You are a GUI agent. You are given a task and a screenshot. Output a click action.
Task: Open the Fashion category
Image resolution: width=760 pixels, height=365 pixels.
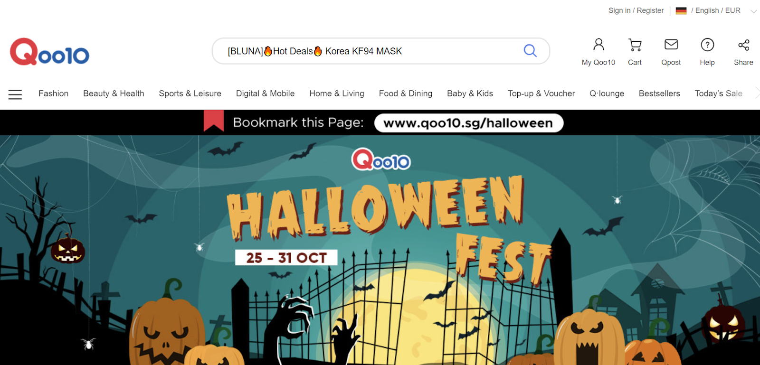pyautogui.click(x=54, y=94)
